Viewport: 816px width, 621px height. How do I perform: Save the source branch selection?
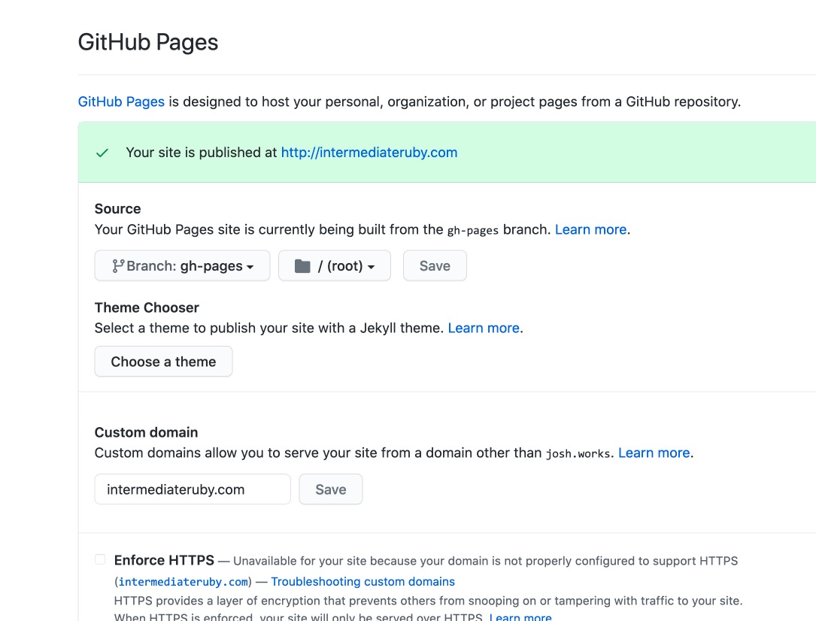coord(435,266)
